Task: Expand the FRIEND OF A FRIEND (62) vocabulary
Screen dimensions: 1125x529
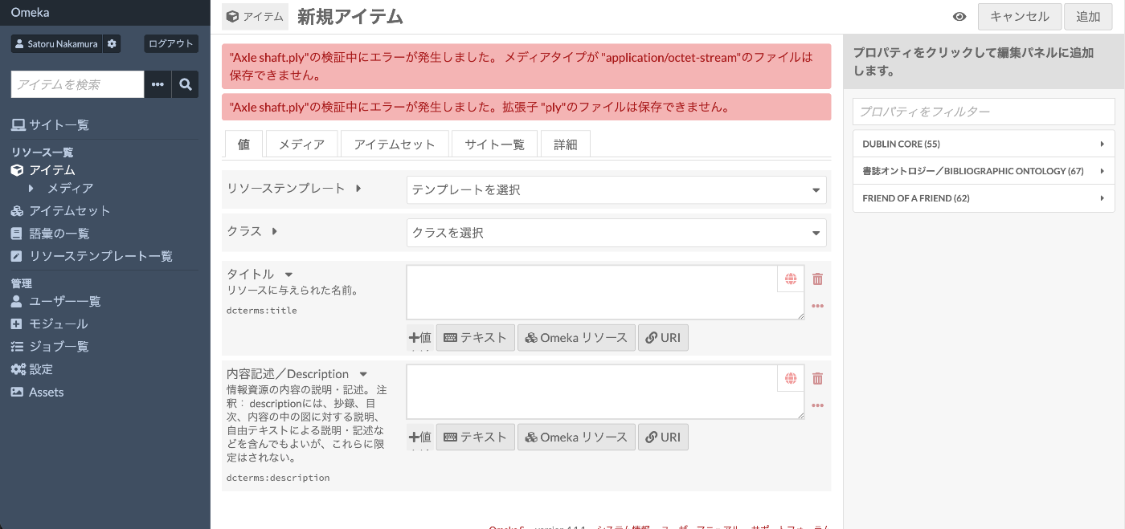Action: coord(984,198)
